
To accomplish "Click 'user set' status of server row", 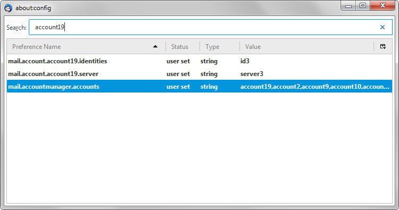I will click(178, 74).
